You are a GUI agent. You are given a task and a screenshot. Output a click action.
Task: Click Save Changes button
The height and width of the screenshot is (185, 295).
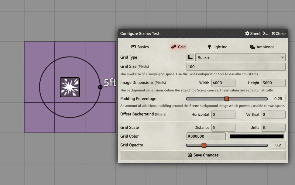(203, 155)
